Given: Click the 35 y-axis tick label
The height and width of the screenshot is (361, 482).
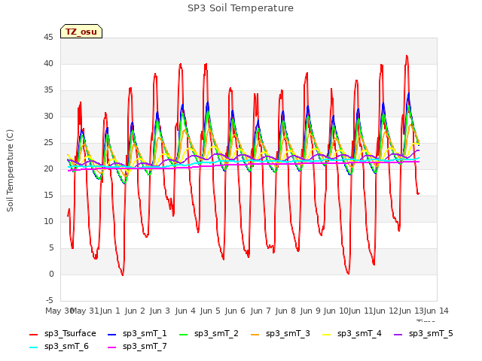Looking at the screenshot, I should click(x=48, y=90).
